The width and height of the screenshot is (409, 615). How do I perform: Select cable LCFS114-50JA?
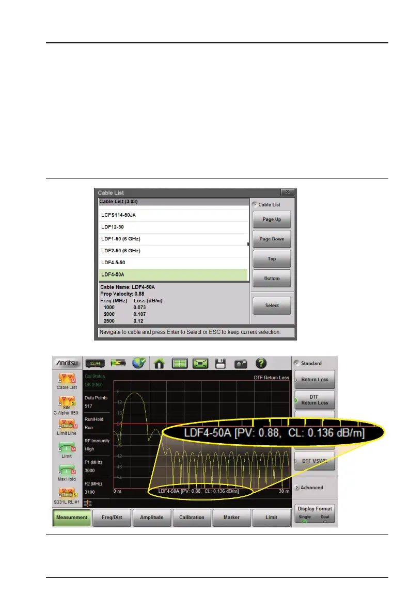[x=174, y=215]
